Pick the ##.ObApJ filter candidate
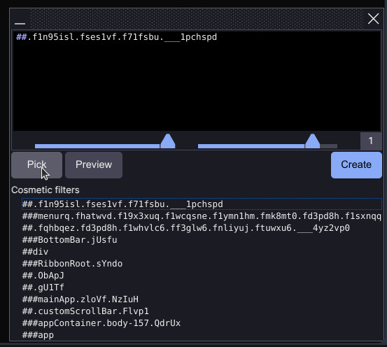This screenshot has height=347, width=387. tap(43, 276)
